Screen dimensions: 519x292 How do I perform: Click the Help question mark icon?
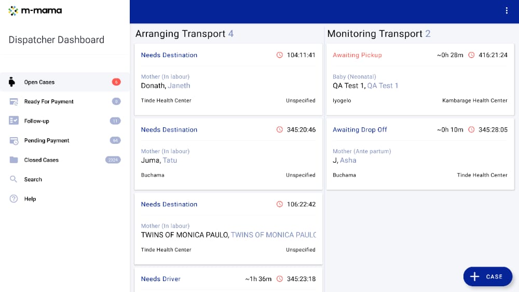click(x=13, y=199)
